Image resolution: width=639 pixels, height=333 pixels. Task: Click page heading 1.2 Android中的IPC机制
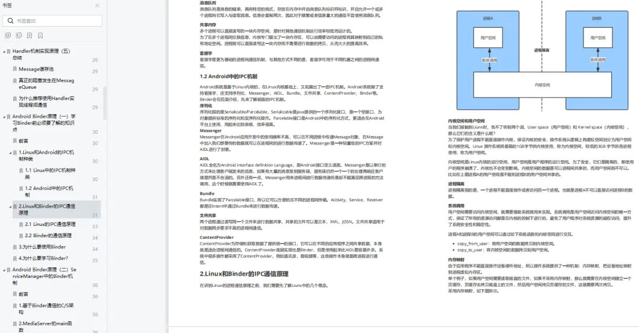point(228,76)
